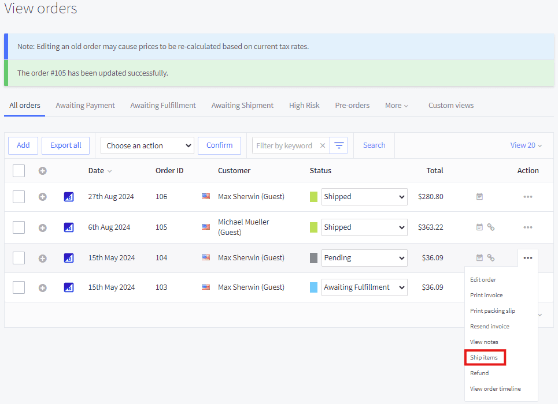Switch to the Pre-orders tab
The height and width of the screenshot is (404, 558).
tap(352, 106)
